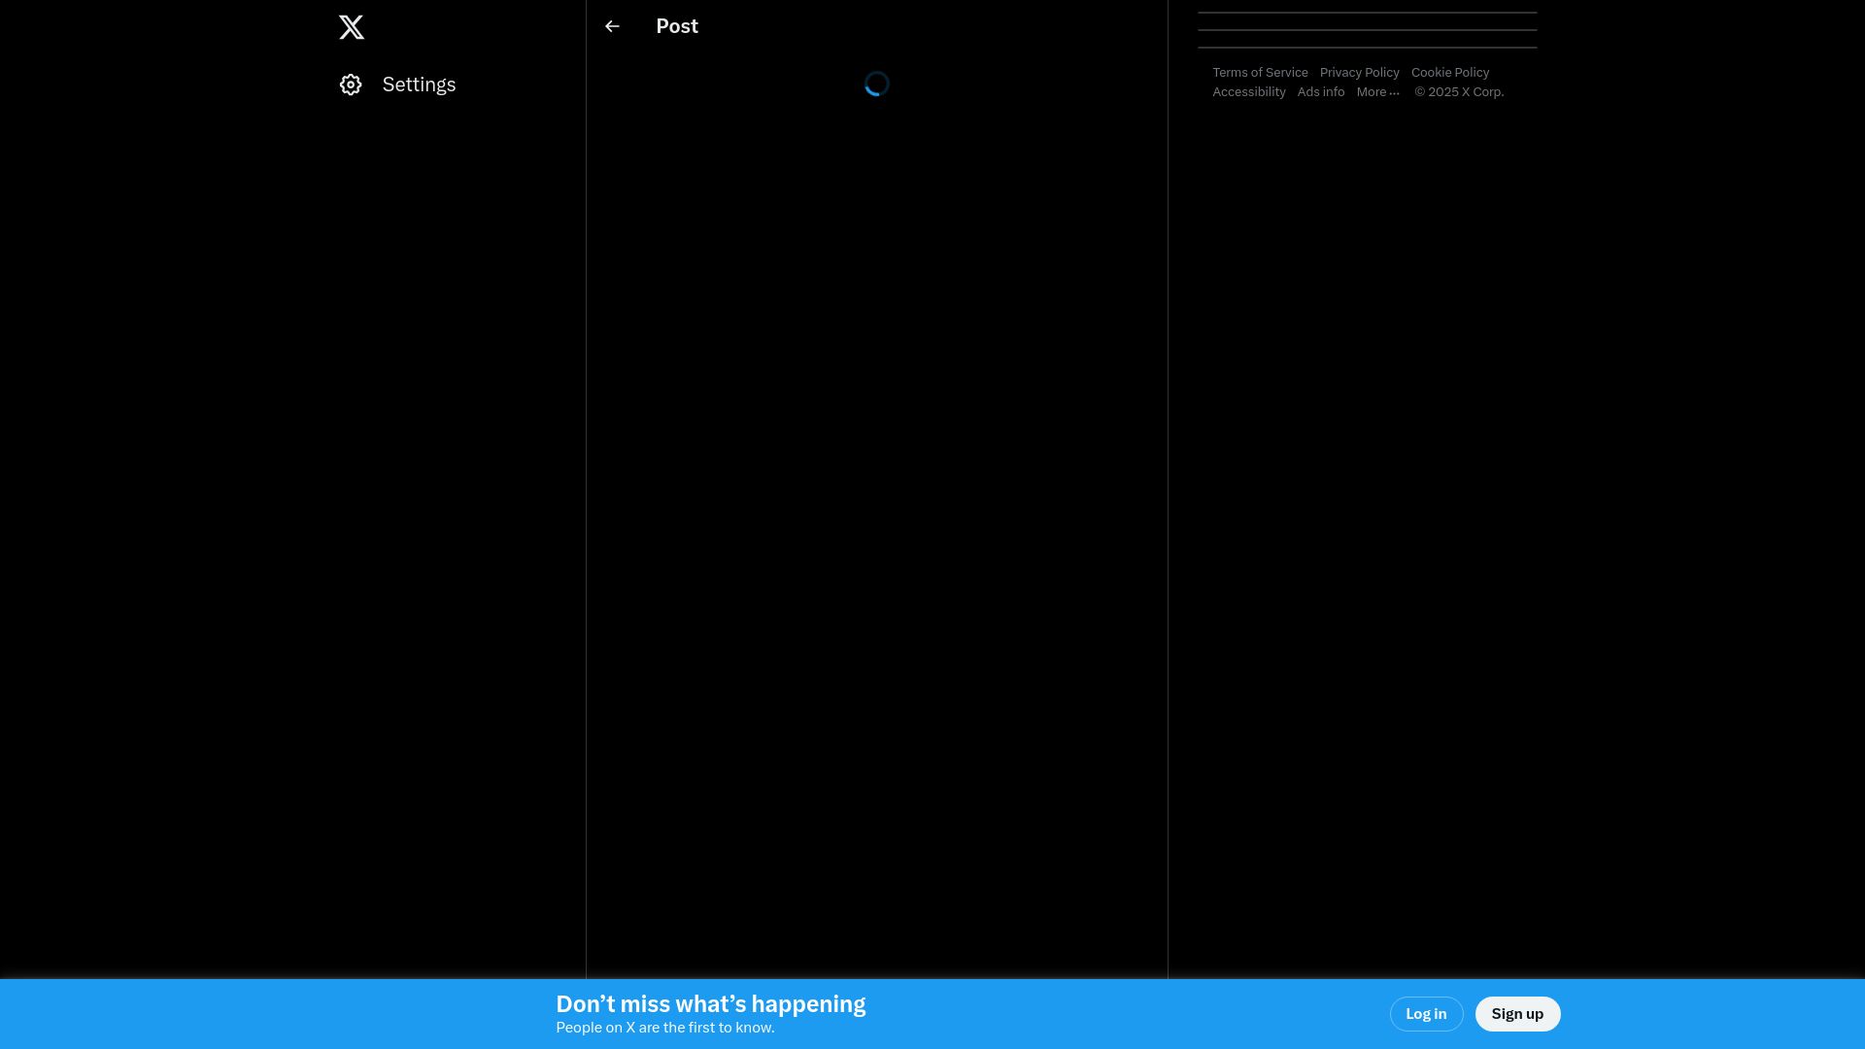The height and width of the screenshot is (1049, 1865).
Task: Click the Sign up button
Action: pos(1517,1014)
